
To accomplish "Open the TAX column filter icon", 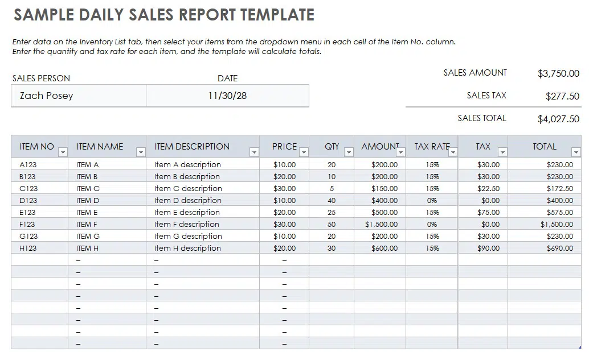I will coord(502,152).
